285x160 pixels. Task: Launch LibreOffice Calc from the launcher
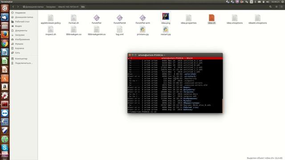[x=5, y=61]
